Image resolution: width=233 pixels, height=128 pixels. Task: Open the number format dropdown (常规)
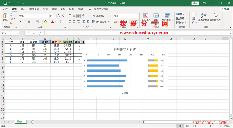(x=137, y=16)
